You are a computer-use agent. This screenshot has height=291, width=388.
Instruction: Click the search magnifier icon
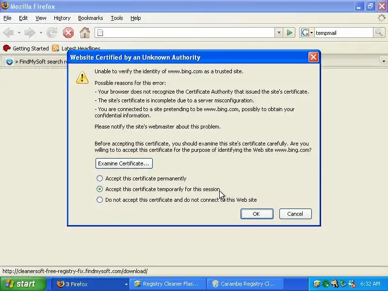click(379, 32)
